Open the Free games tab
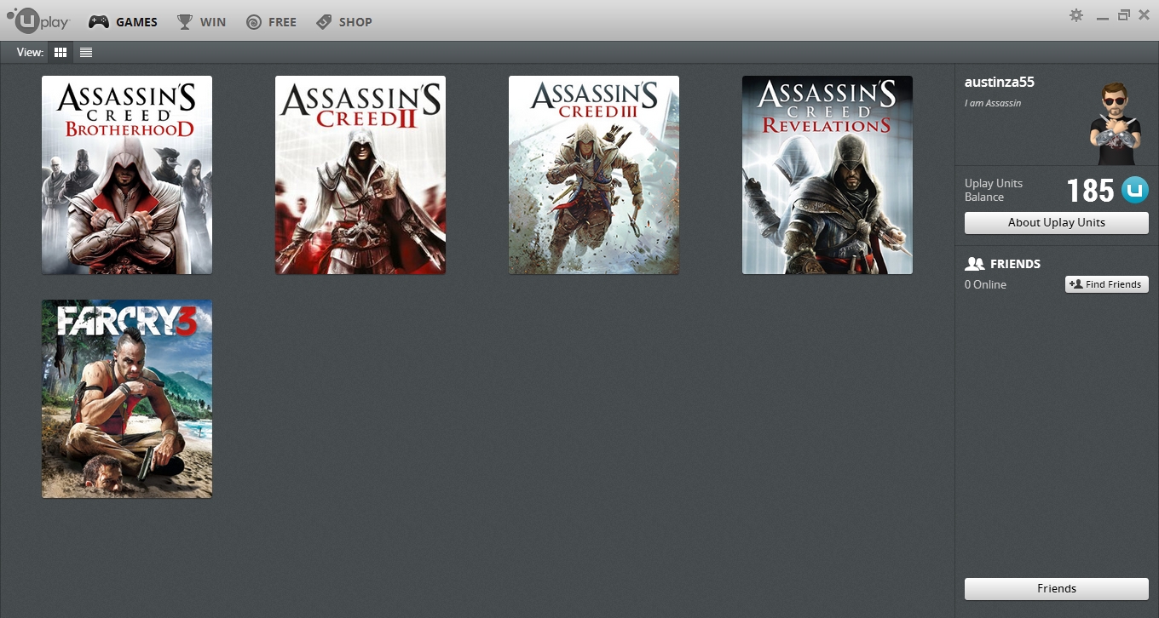The width and height of the screenshot is (1159, 618). pyautogui.click(x=271, y=22)
